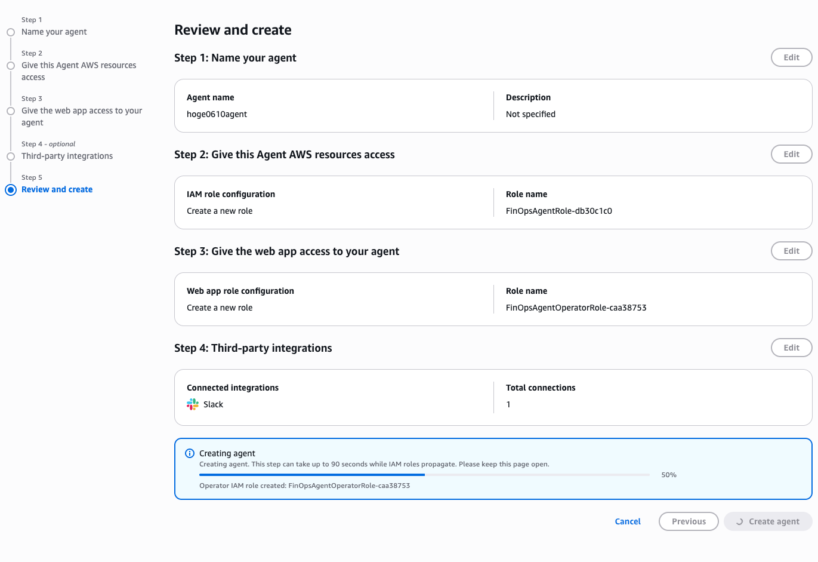
Task: Go back with the Previous button
Action: coord(689,521)
